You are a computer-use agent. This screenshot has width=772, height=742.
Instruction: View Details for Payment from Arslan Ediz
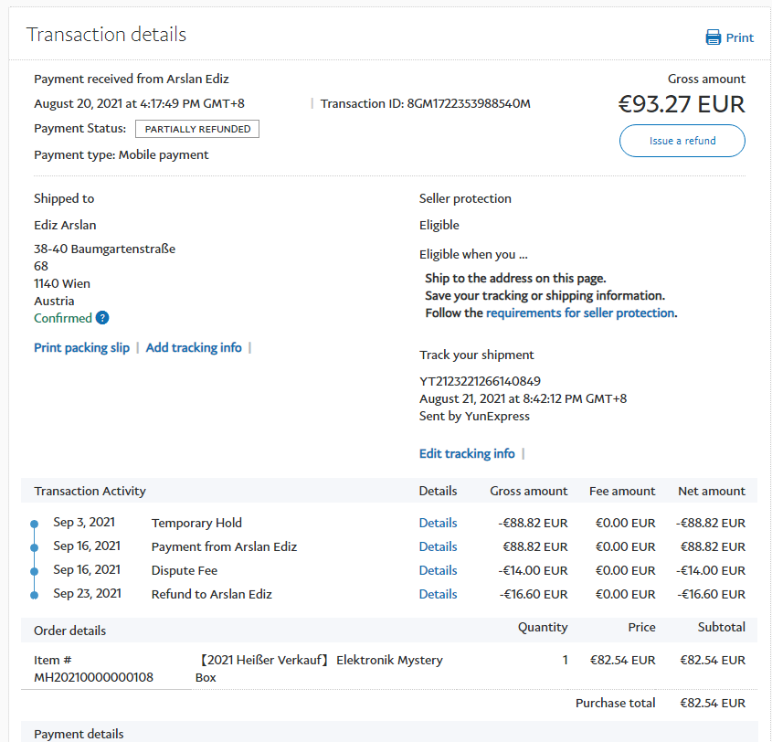tap(438, 546)
